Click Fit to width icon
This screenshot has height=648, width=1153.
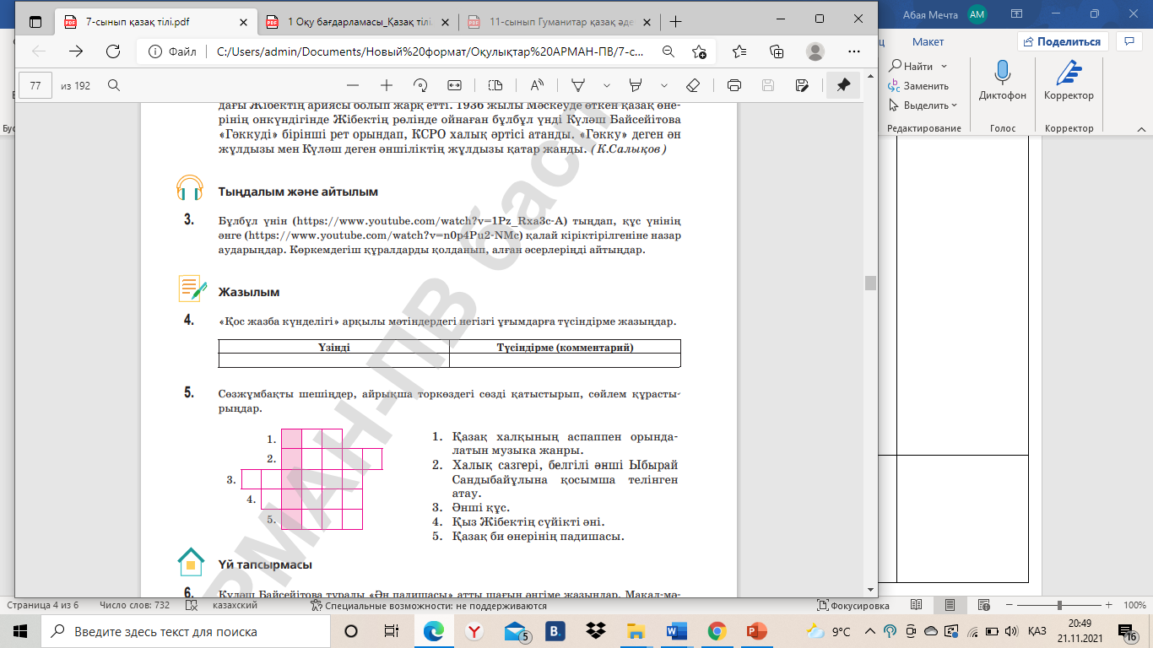click(x=454, y=85)
